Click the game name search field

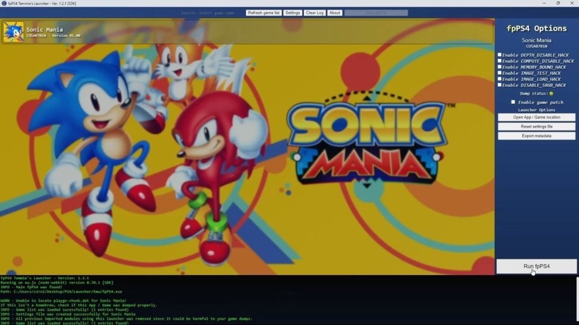click(212, 13)
